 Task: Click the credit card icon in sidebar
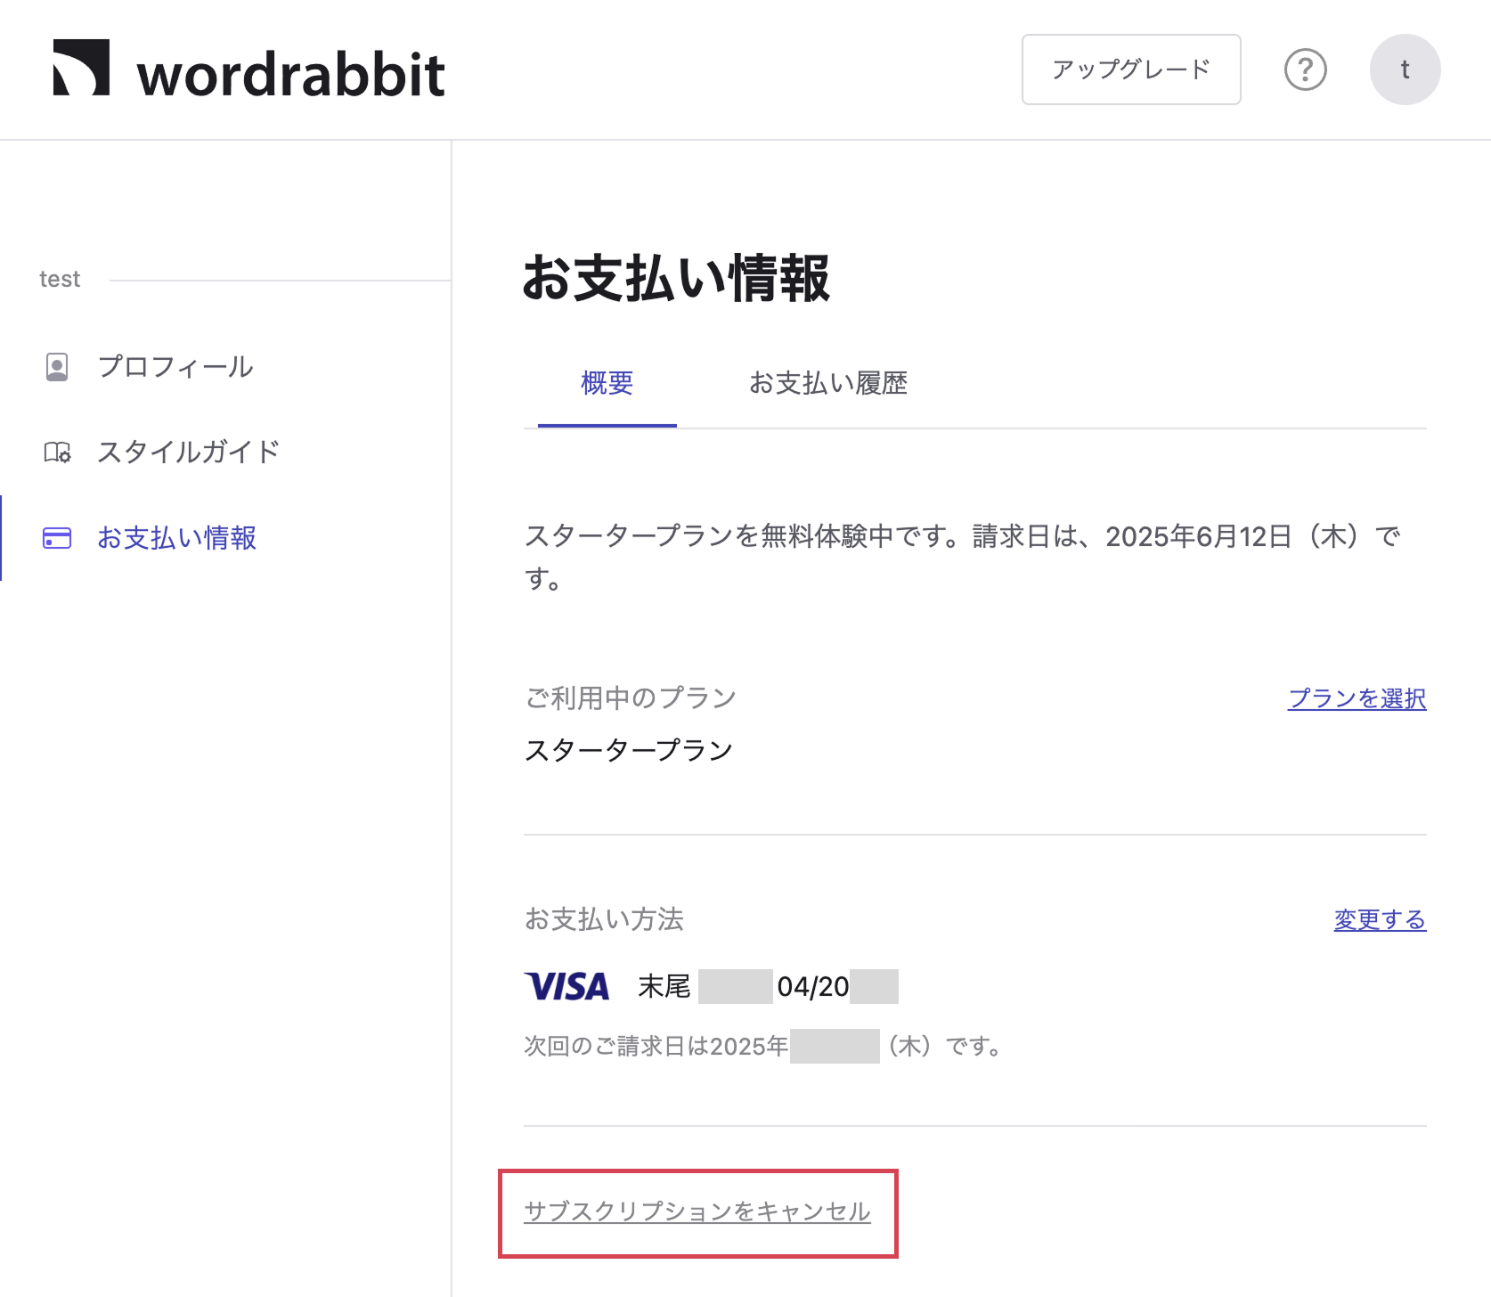(x=57, y=538)
